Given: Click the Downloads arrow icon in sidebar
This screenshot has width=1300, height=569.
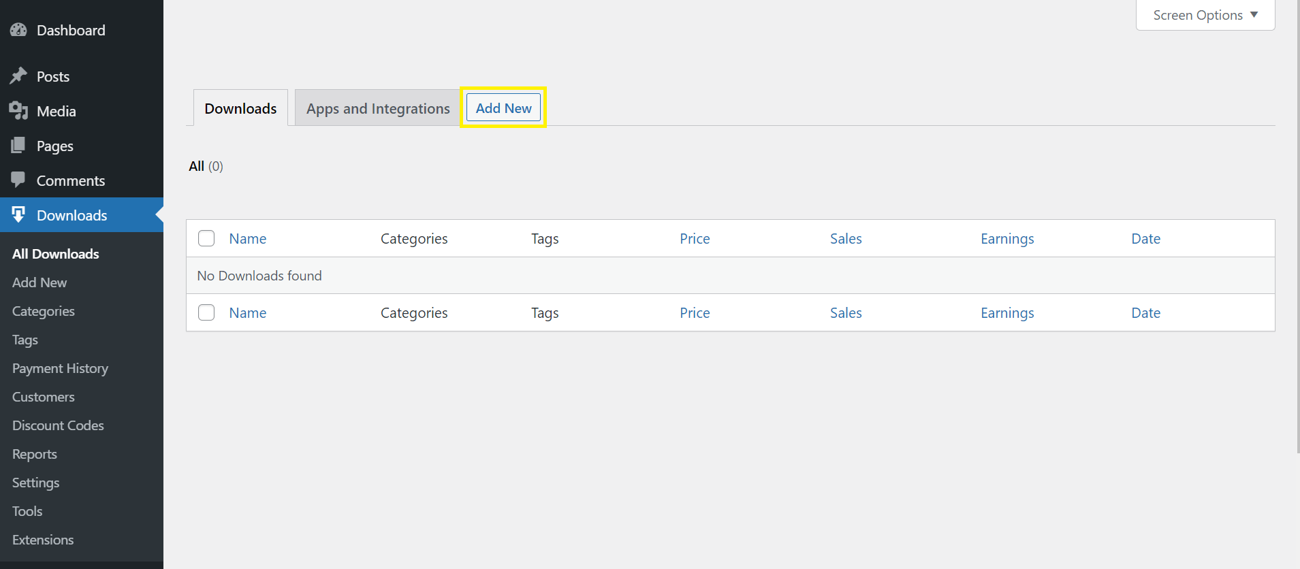Looking at the screenshot, I should coord(18,214).
